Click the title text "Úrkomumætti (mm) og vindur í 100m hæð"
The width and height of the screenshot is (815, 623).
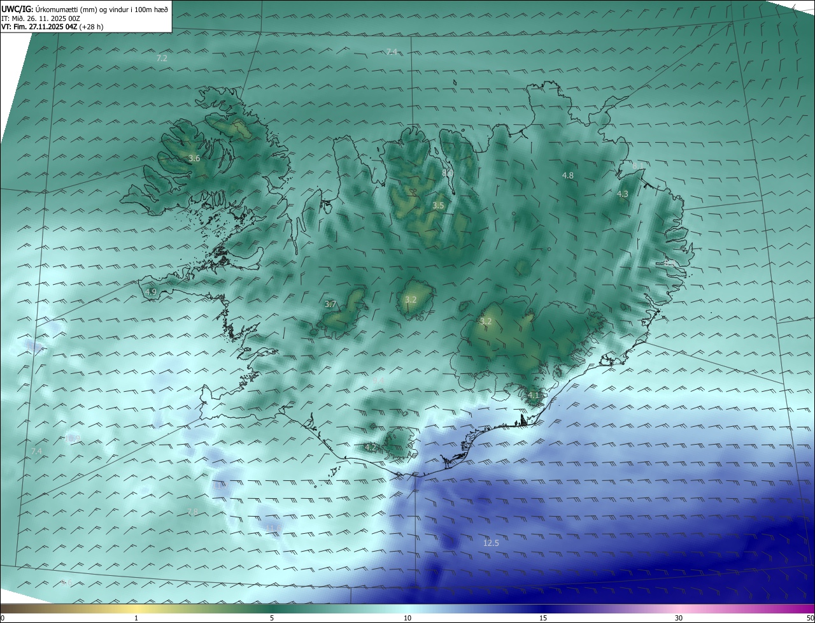(101, 9)
